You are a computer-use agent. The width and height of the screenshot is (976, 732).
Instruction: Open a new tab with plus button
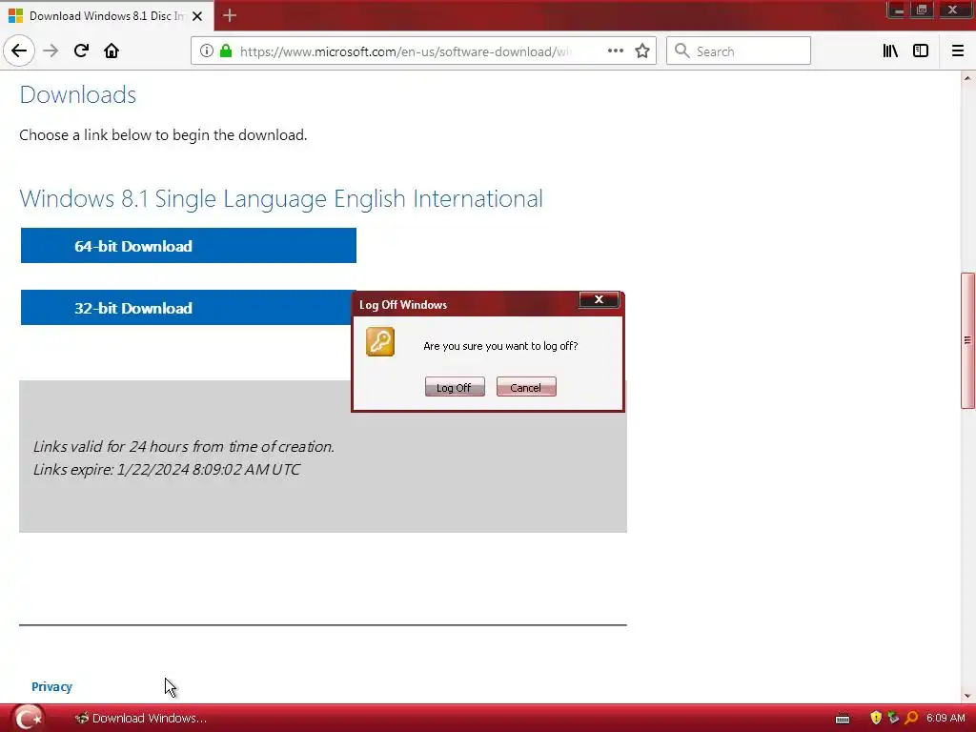(x=230, y=15)
